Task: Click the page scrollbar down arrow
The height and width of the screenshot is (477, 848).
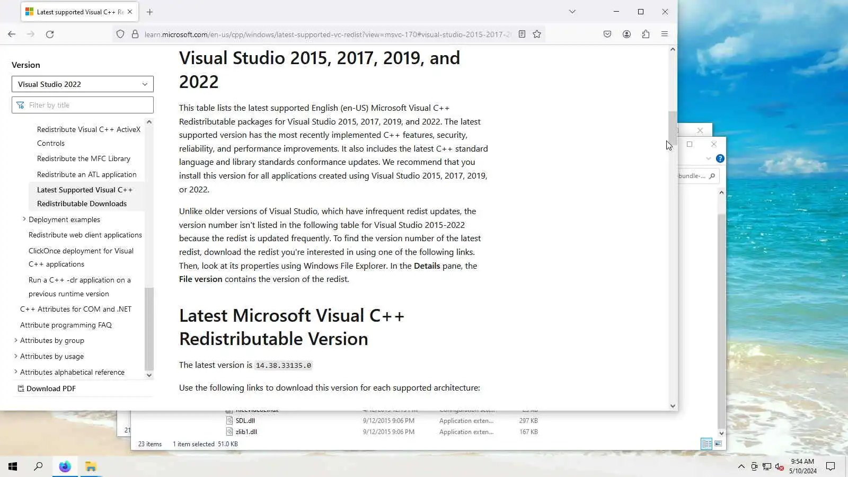Action: (x=673, y=406)
